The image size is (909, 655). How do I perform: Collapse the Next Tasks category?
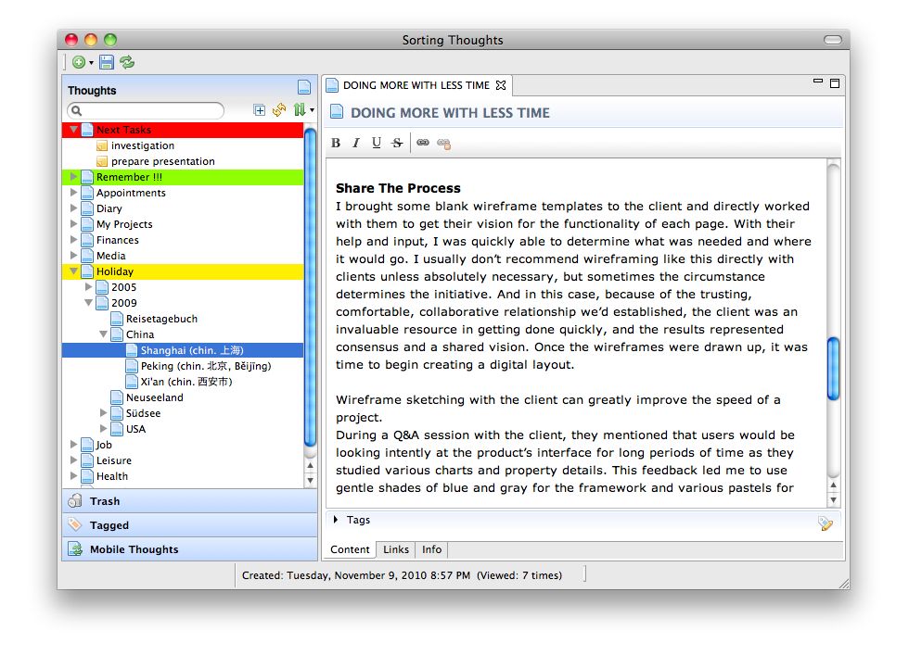(74, 130)
